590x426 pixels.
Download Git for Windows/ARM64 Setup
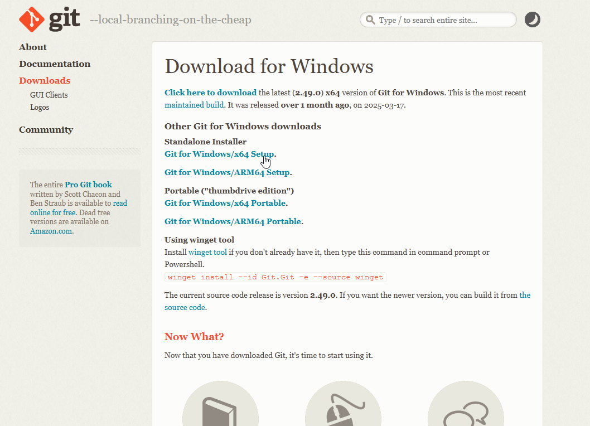coord(227,172)
